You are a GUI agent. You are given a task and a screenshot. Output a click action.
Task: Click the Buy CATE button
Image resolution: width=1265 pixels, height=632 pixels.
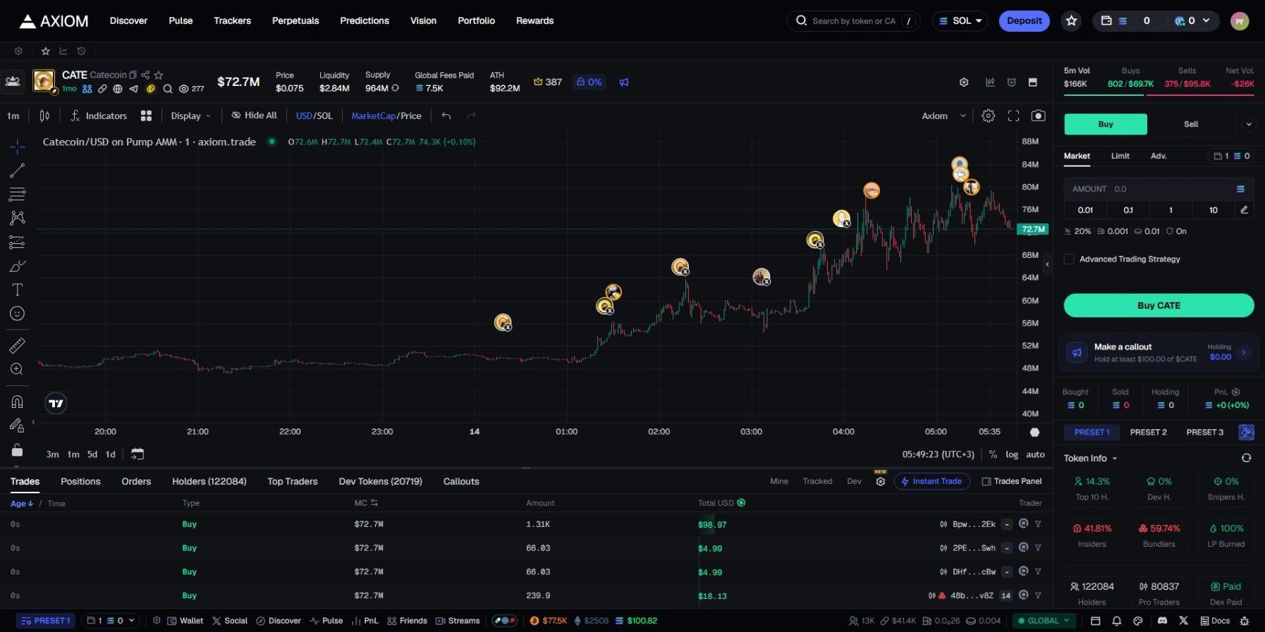(x=1159, y=305)
